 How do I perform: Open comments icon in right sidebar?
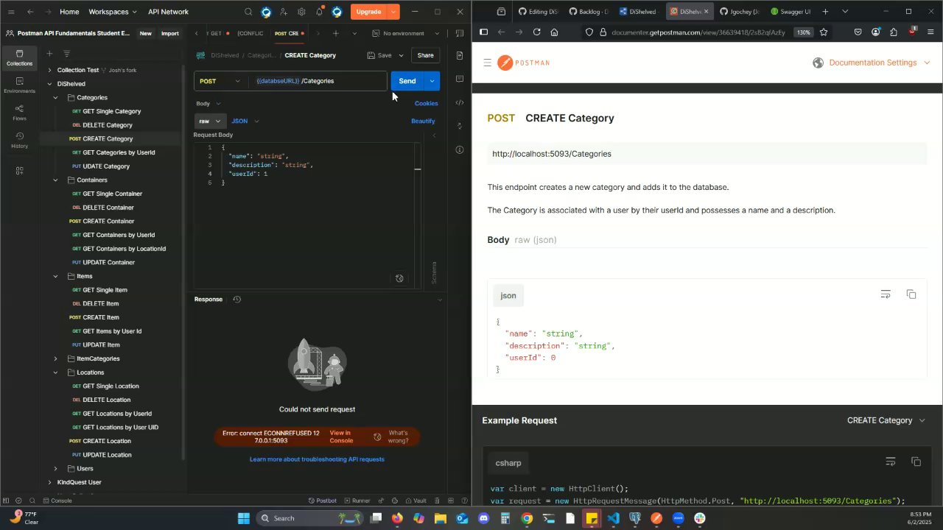pyautogui.click(x=460, y=79)
